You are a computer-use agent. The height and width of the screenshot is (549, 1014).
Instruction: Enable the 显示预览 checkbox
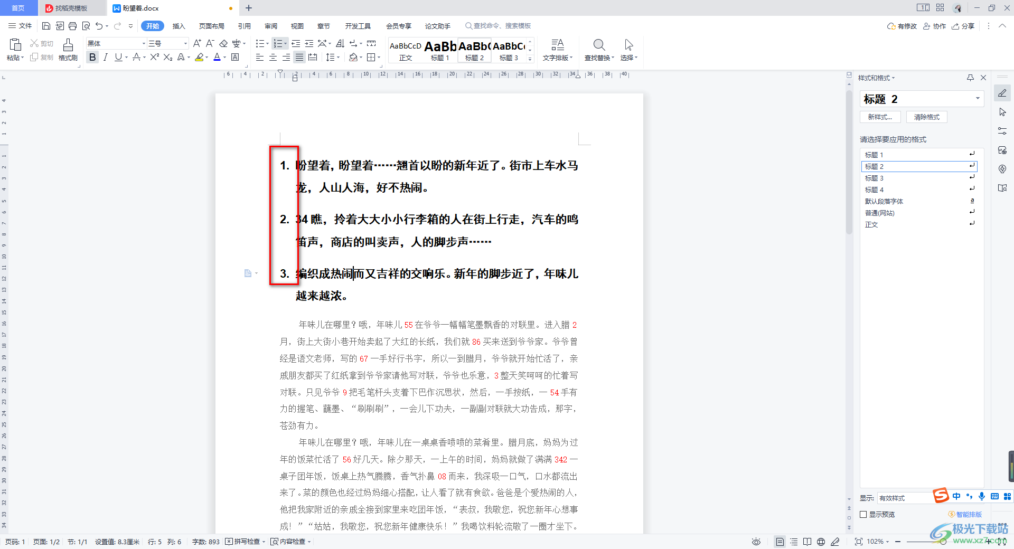[863, 514]
